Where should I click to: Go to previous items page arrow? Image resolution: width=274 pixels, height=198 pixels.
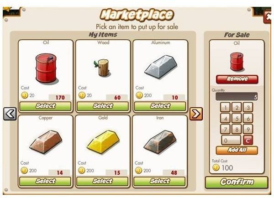[x=10, y=114]
